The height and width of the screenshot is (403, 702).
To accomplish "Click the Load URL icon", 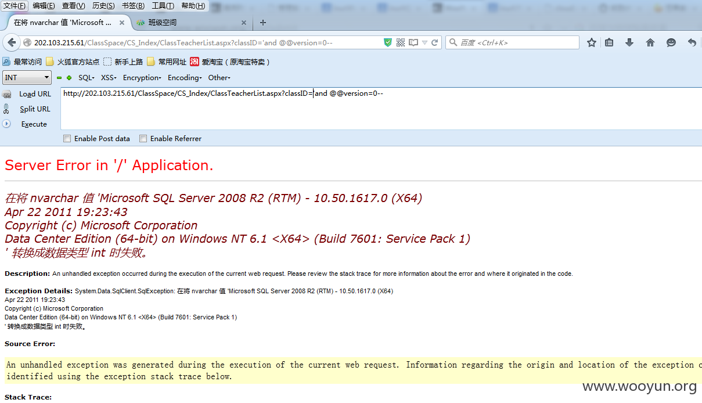I will pyautogui.click(x=7, y=94).
